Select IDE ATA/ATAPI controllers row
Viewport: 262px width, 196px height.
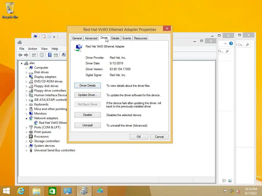pos(48,100)
